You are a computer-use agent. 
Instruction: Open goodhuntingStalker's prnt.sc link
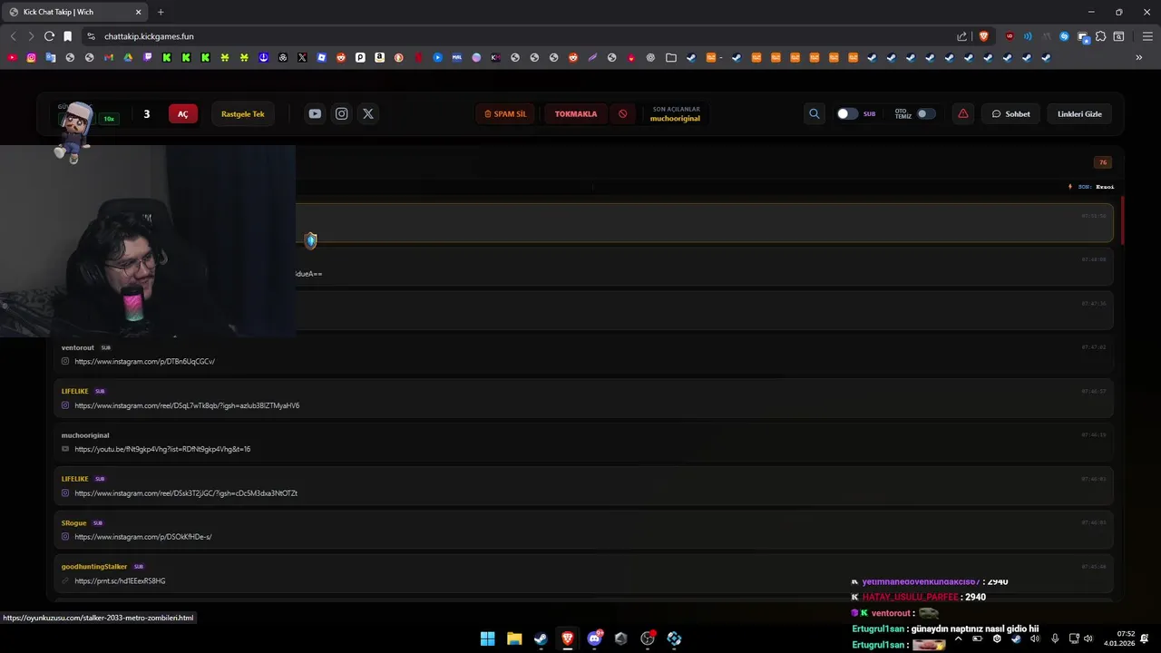[120, 580]
